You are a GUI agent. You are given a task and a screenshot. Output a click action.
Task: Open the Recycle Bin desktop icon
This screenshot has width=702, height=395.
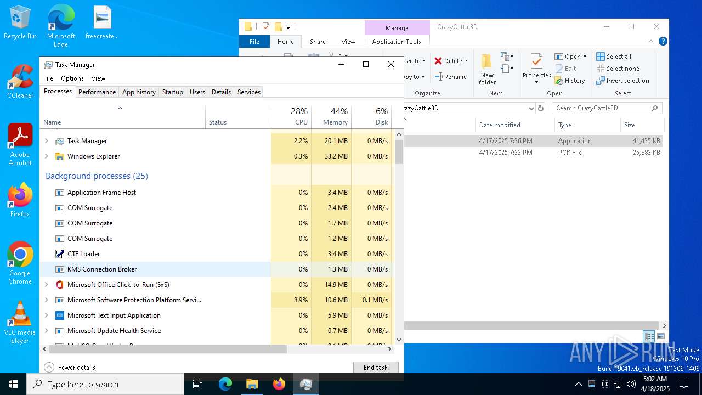pyautogui.click(x=20, y=22)
